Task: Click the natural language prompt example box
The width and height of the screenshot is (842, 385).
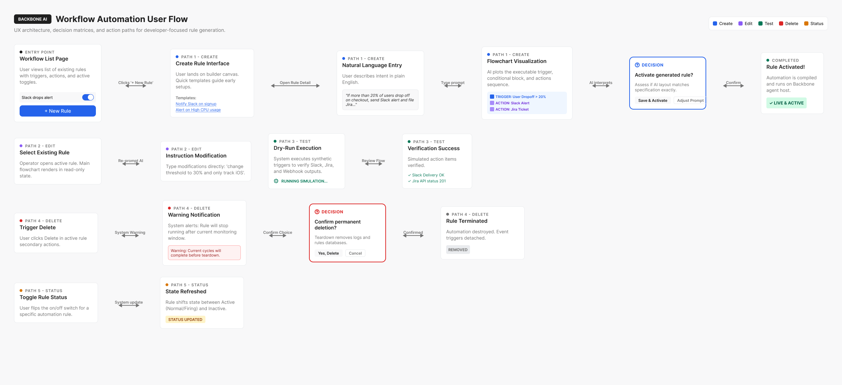Action: [x=380, y=100]
